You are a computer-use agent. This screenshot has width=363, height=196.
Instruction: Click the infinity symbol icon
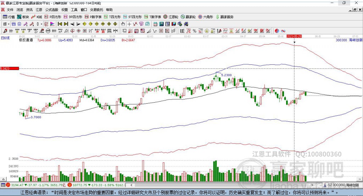283,31
